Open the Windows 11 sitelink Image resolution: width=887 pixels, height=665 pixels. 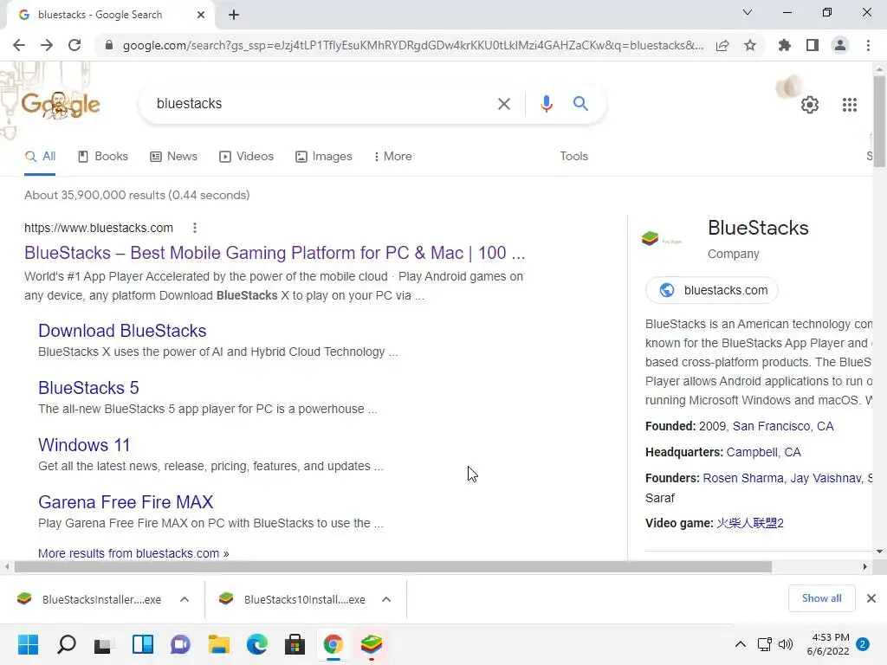(x=84, y=445)
